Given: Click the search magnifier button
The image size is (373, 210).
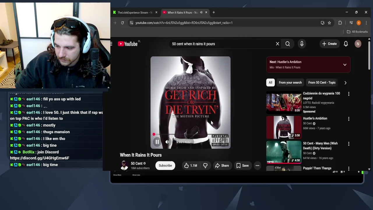Looking at the screenshot, I should pyautogui.click(x=288, y=44).
